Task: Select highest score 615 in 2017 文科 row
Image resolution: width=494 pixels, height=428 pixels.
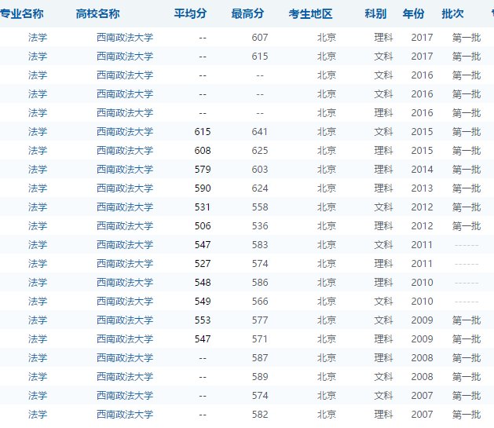Action: [260, 57]
